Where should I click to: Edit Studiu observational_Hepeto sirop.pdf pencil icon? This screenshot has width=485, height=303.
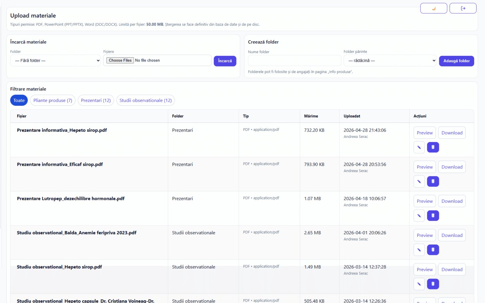coord(419,284)
